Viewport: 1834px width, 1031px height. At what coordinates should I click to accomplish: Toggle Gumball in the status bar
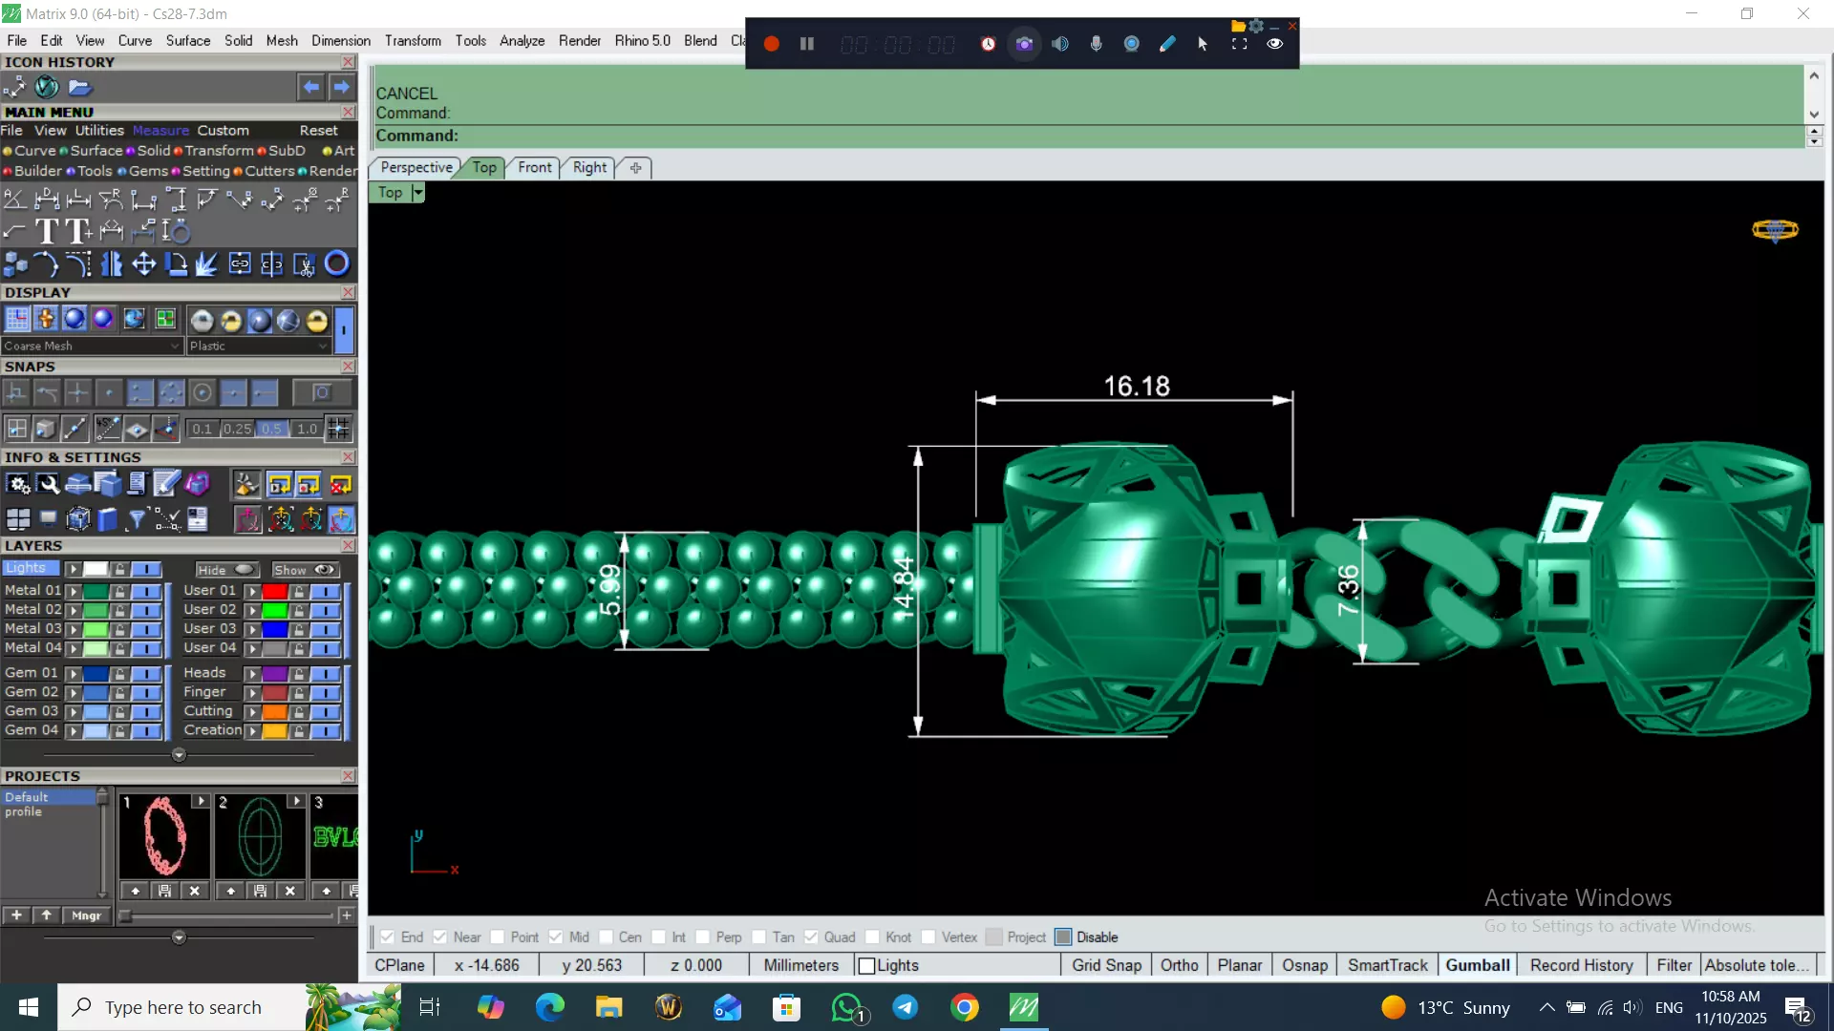tap(1477, 965)
